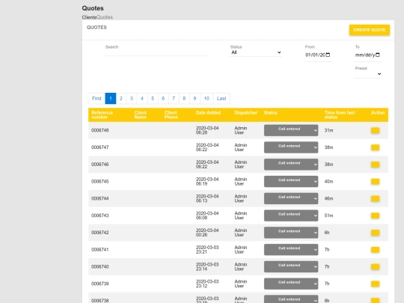Open status dropdown for quote 0006740
Screen dimensions: 404x303
click(291, 266)
